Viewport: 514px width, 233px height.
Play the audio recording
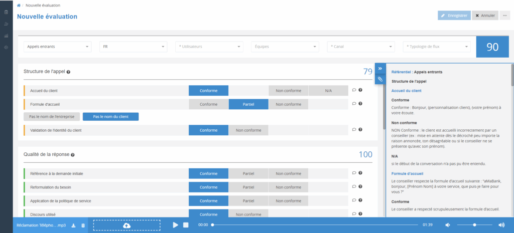click(175, 225)
